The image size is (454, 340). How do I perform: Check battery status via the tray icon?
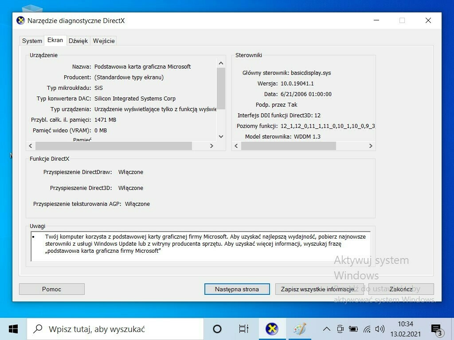[x=353, y=329]
